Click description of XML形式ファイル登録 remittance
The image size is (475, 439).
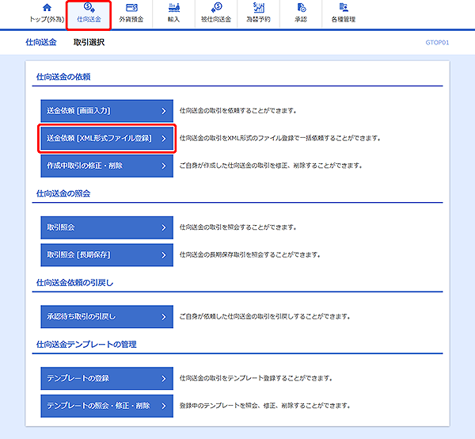[280, 138]
